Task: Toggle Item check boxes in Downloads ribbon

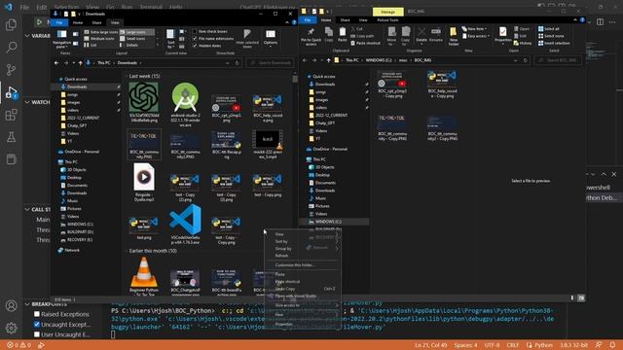Action: click(195, 31)
